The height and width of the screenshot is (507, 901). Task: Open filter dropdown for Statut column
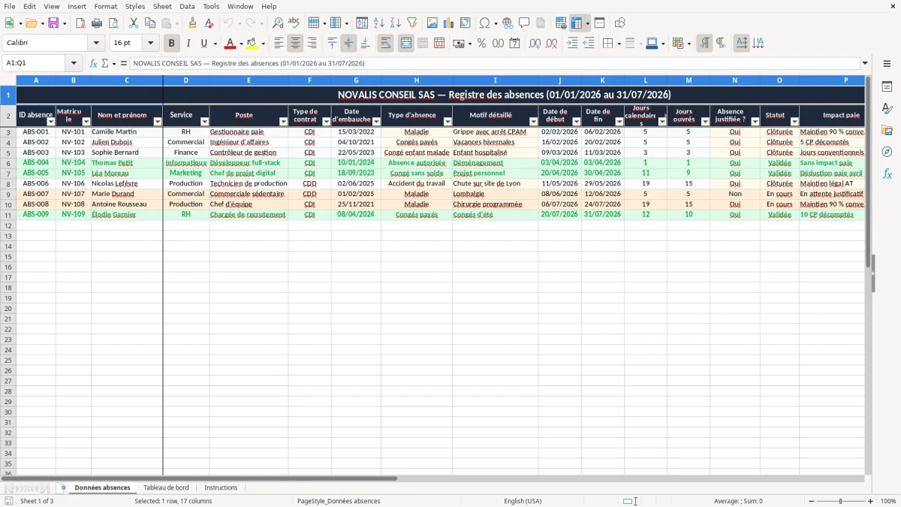tap(794, 122)
